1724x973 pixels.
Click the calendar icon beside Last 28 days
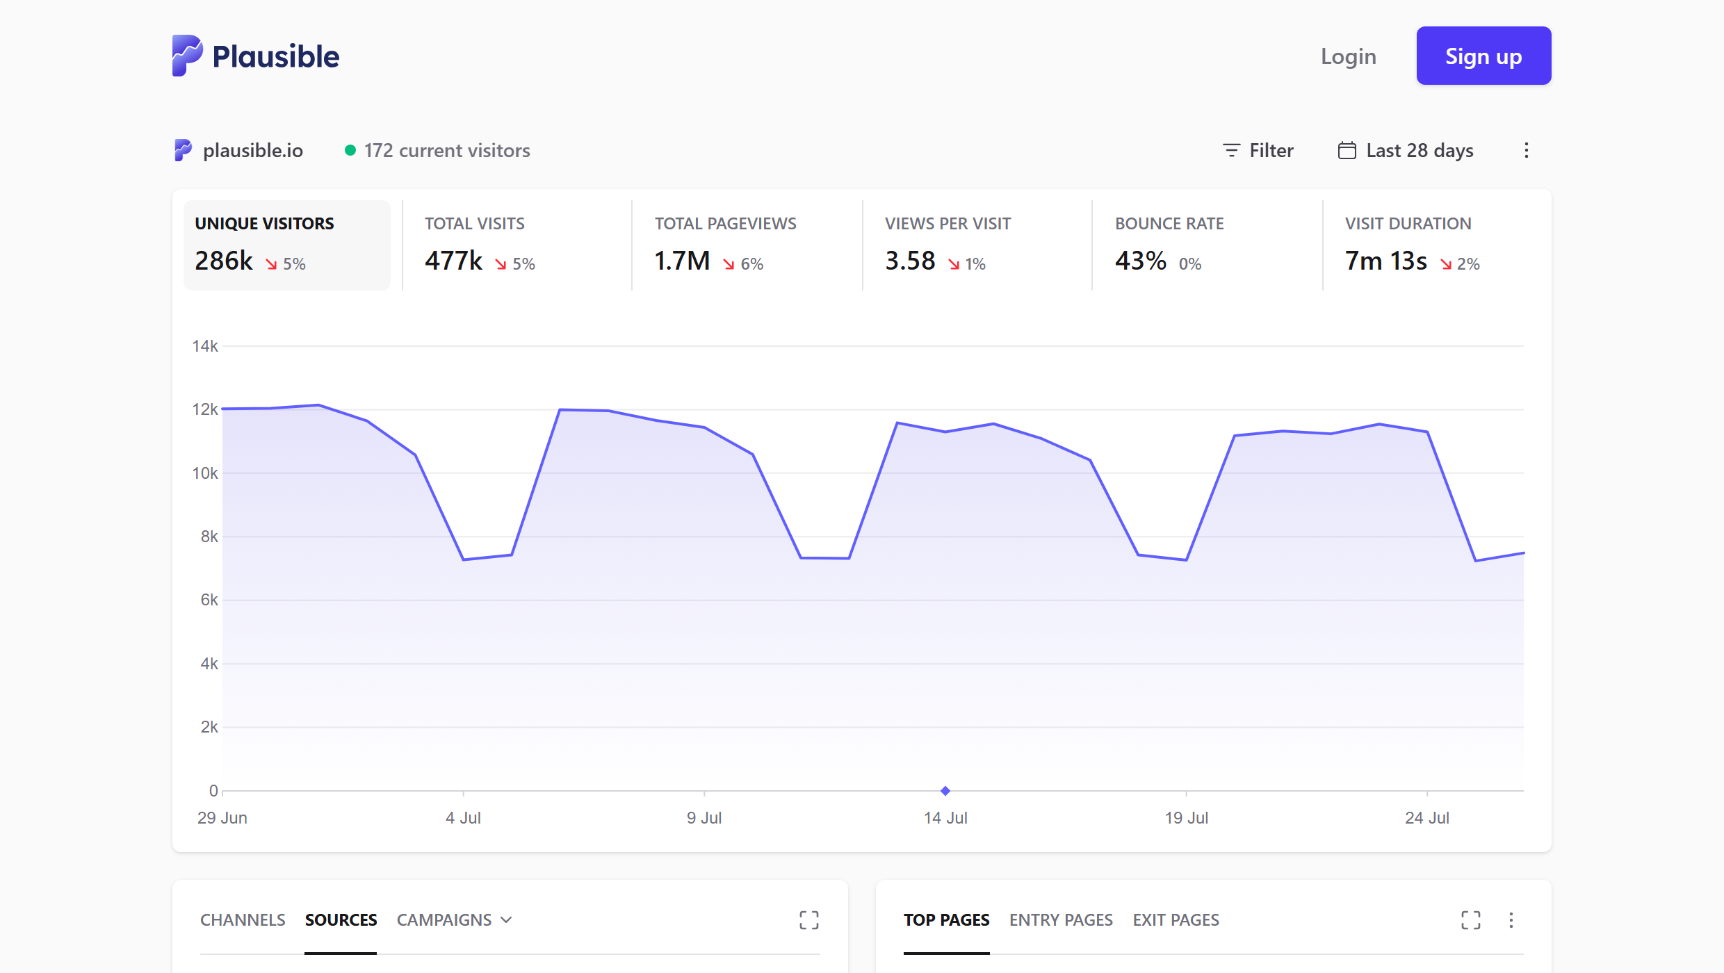click(x=1347, y=150)
